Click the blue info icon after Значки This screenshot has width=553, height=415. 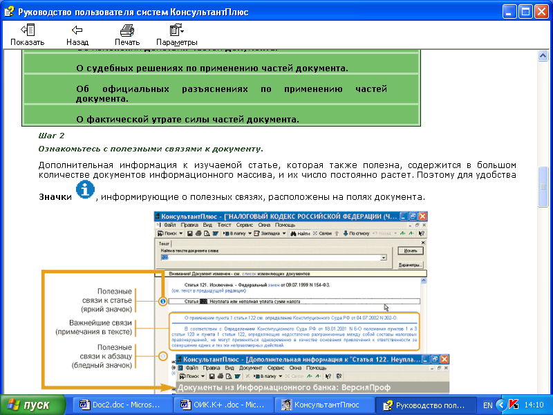coord(85,190)
